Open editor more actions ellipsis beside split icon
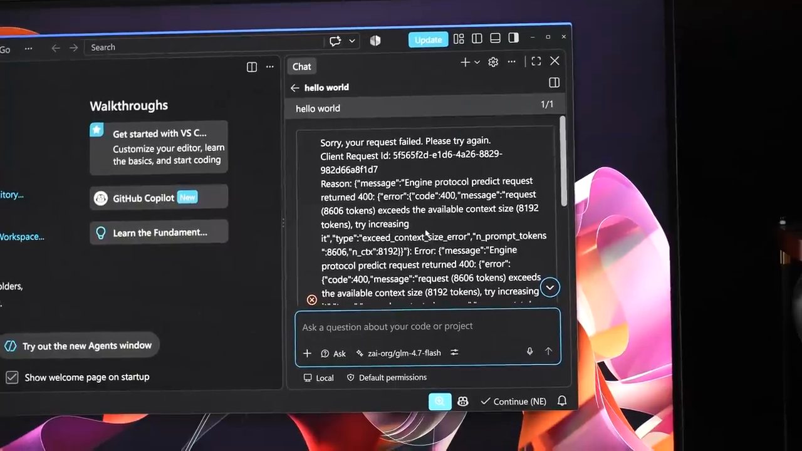Viewport: 802px width, 451px height. tap(270, 66)
